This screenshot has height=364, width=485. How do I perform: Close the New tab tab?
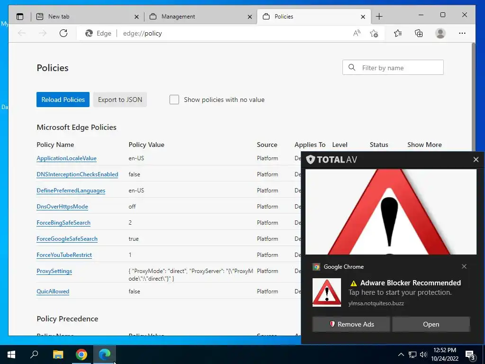(x=136, y=17)
